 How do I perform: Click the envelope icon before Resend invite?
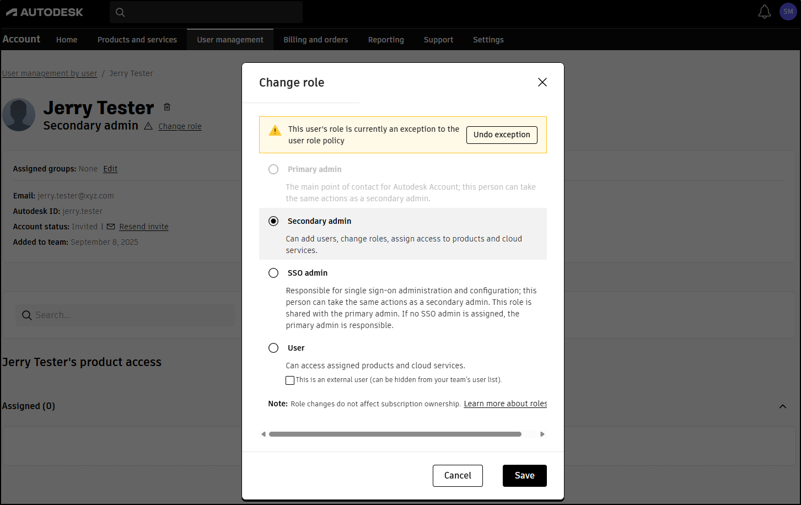point(111,227)
